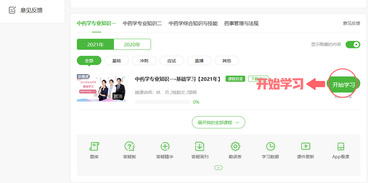Image resolution: width=368 pixels, height=183 pixels.
Task: Click the 意见反馈 icon in the sidebar
Action: coord(12,10)
